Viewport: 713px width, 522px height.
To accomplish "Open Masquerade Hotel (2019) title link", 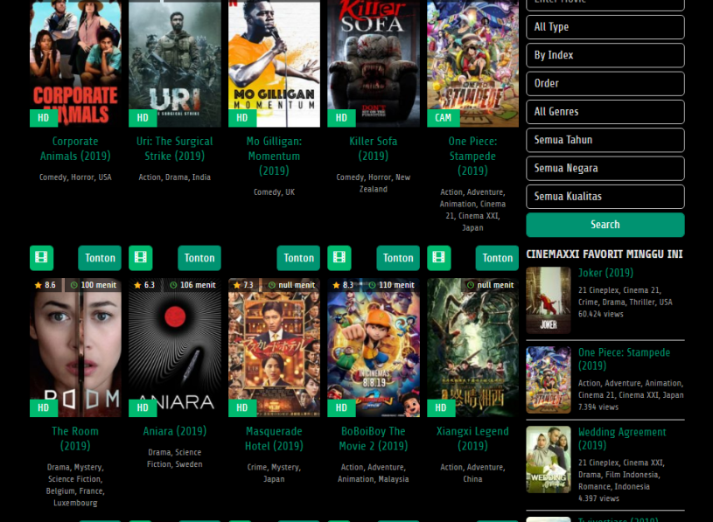I will click(x=274, y=438).
